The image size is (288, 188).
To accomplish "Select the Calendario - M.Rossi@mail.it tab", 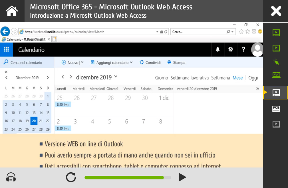I will [x=26, y=39].
